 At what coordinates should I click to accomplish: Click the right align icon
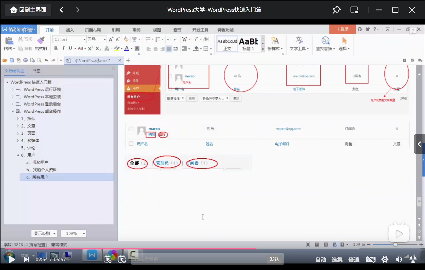162,49
